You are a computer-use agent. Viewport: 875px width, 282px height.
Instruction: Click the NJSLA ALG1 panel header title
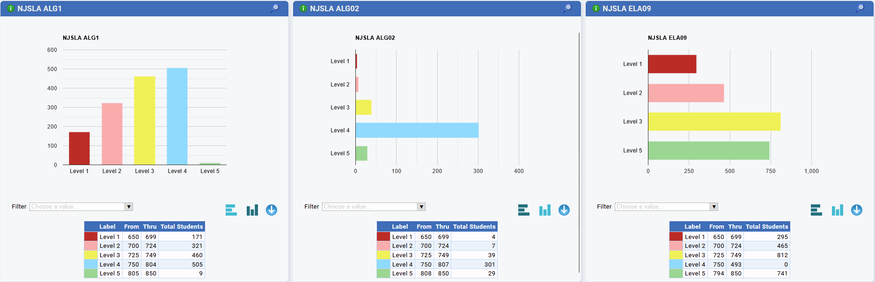pos(39,8)
